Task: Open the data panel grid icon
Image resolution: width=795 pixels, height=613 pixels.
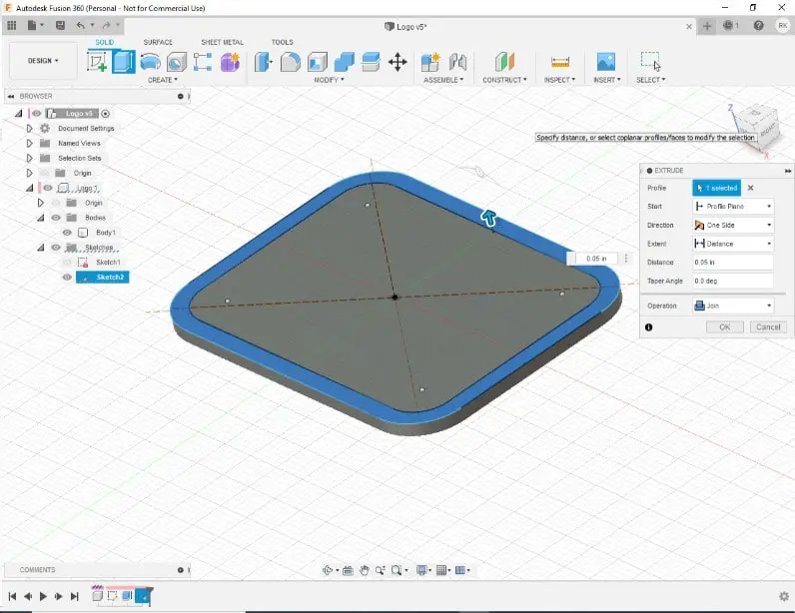Action: click(x=12, y=25)
